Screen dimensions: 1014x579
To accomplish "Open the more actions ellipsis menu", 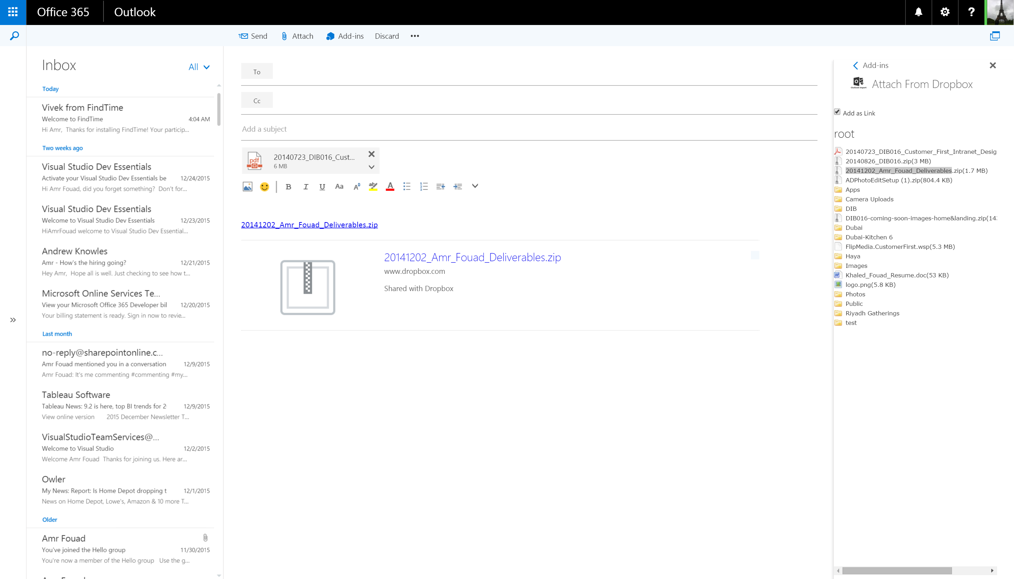I will point(415,36).
